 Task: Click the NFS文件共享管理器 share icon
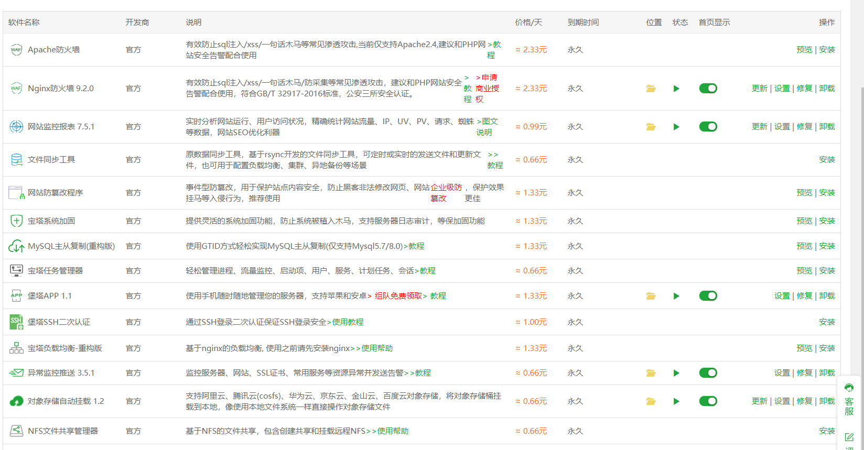[16, 431]
